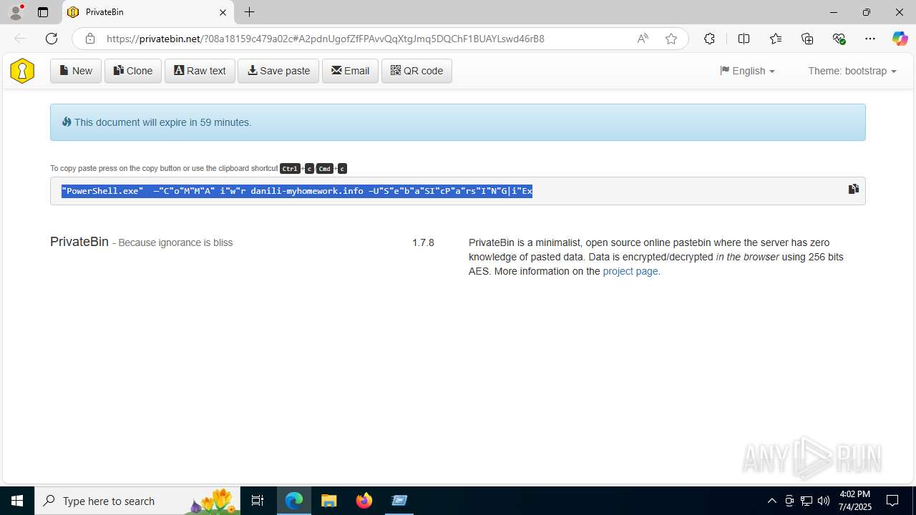The width and height of the screenshot is (916, 515).
Task: Open the English language dropdown
Action: point(747,71)
